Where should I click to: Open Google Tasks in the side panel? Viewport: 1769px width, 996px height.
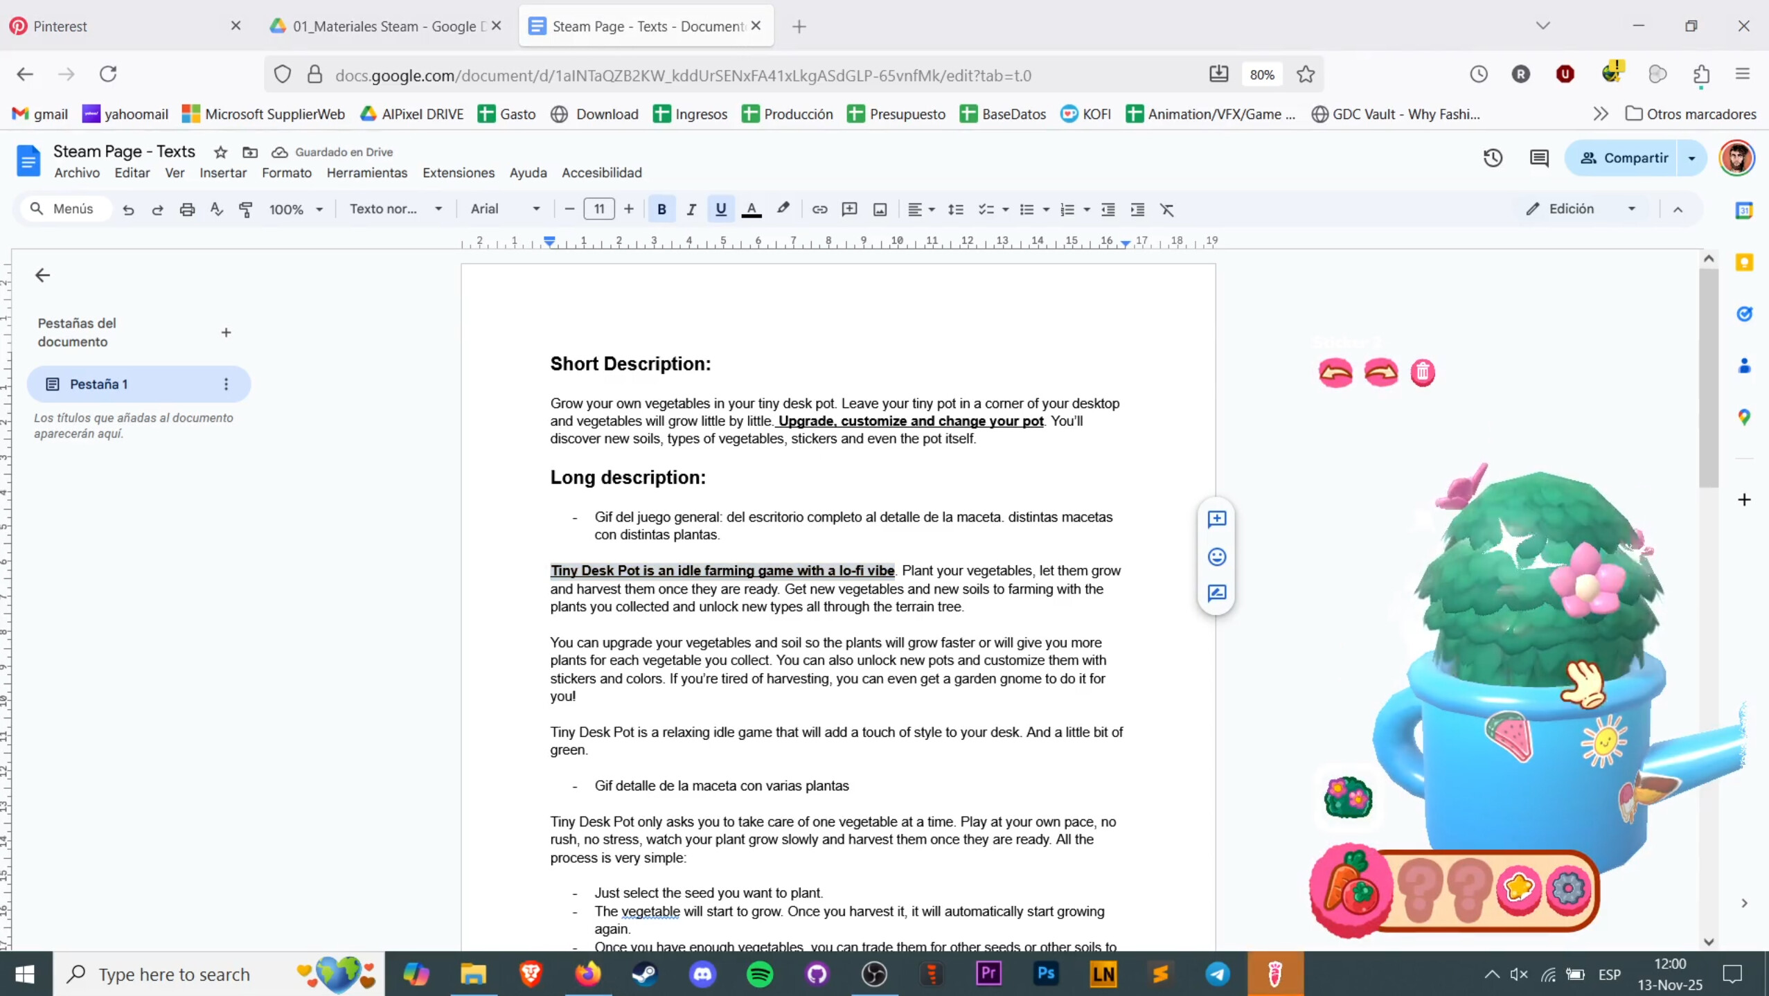1745,314
